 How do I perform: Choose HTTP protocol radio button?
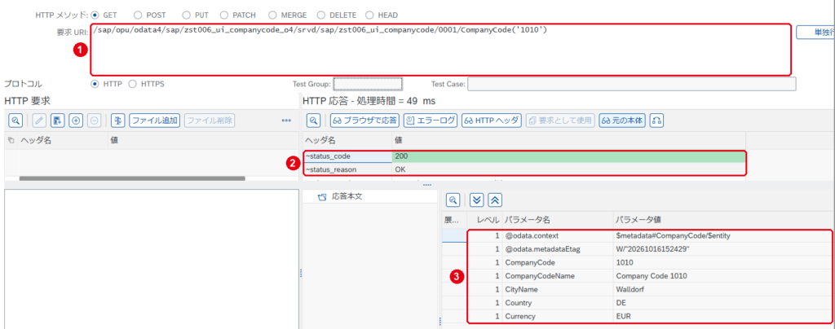click(95, 84)
